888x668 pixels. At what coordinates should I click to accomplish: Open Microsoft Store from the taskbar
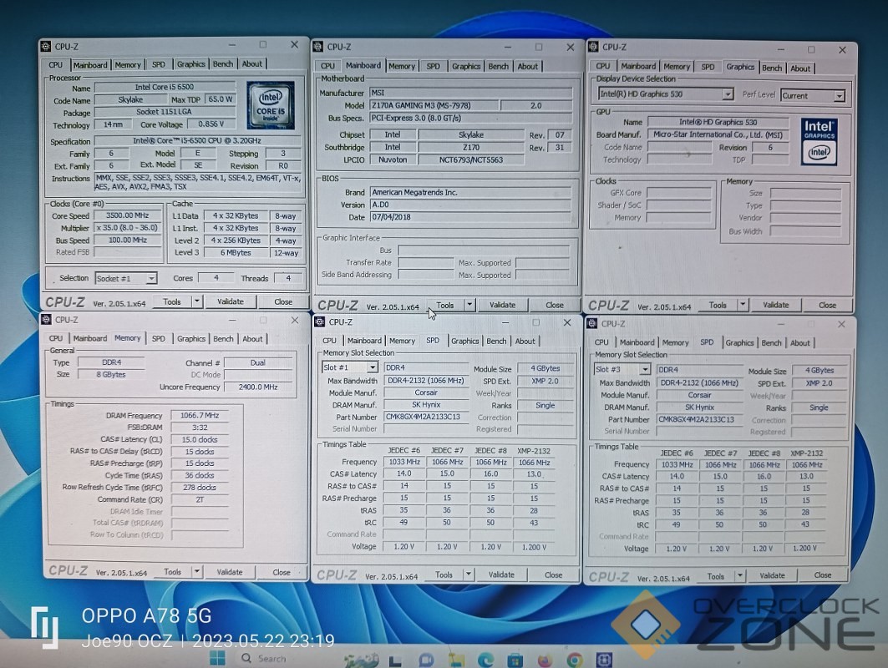point(515,660)
